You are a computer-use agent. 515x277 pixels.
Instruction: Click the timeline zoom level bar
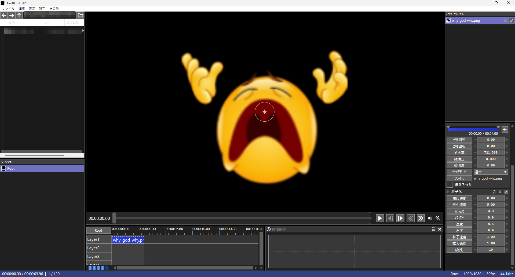pyautogui.click(x=99, y=268)
